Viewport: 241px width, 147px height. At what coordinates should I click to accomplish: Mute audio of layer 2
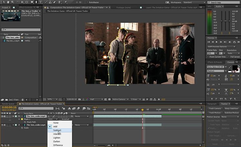(5, 125)
